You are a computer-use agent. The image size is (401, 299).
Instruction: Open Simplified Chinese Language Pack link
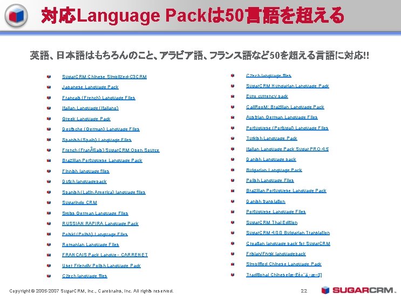tap(284, 264)
